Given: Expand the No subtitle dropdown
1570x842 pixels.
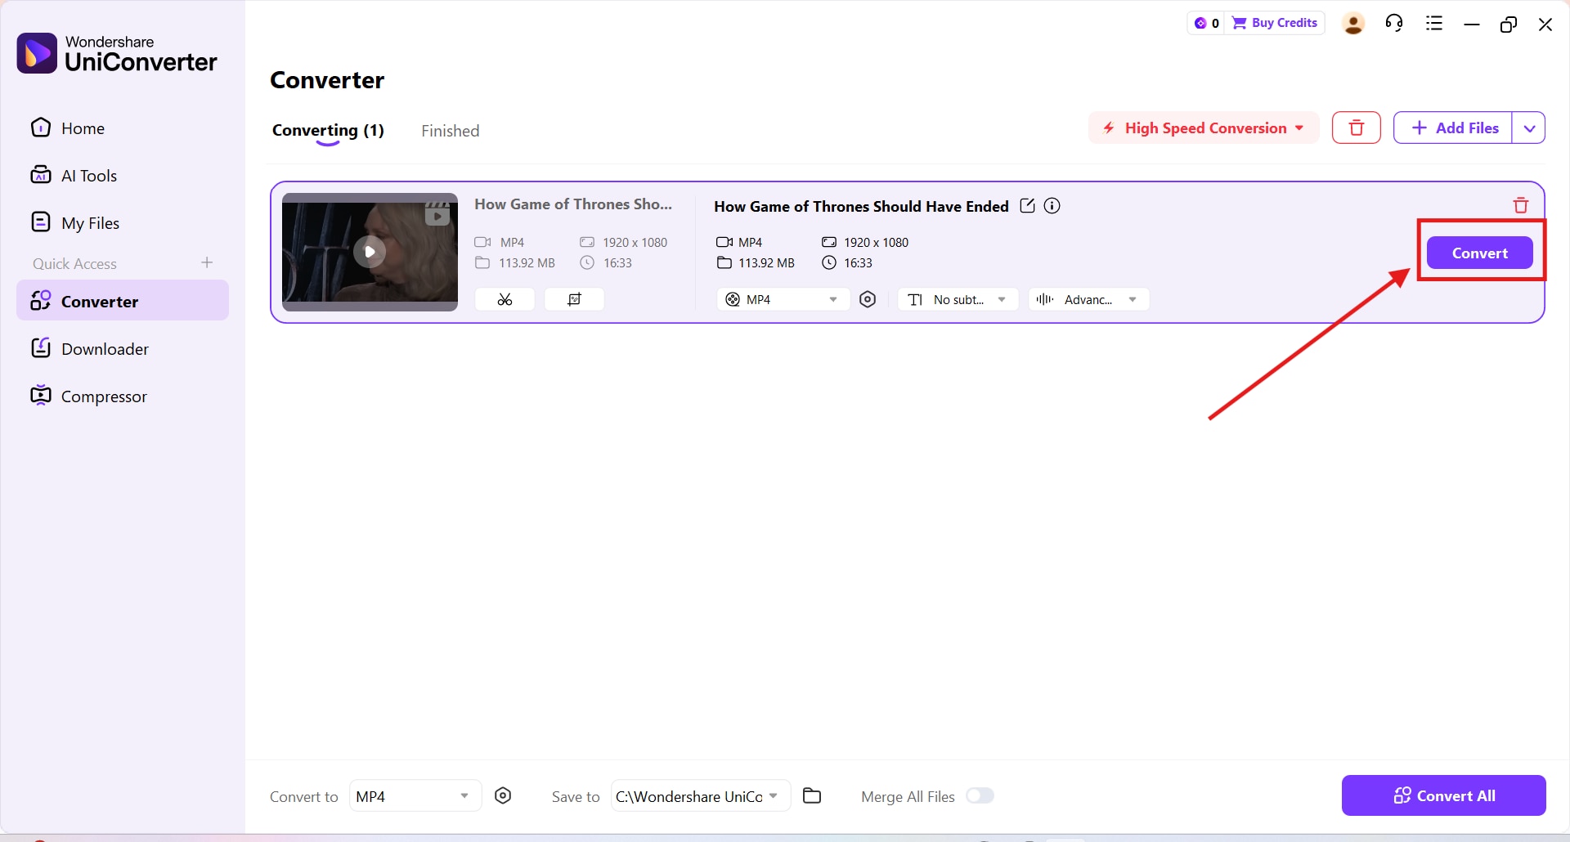Looking at the screenshot, I should pos(958,299).
